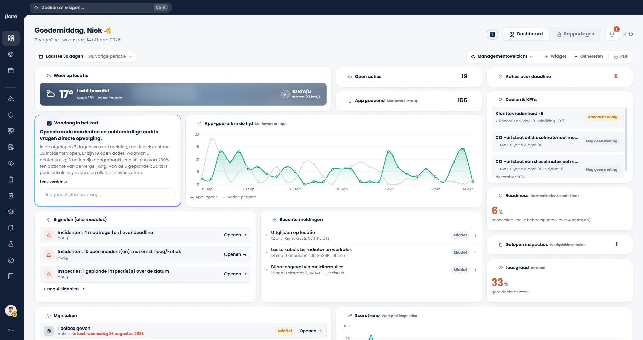Click Lees verder link
This screenshot has width=643, height=340.
click(53, 182)
